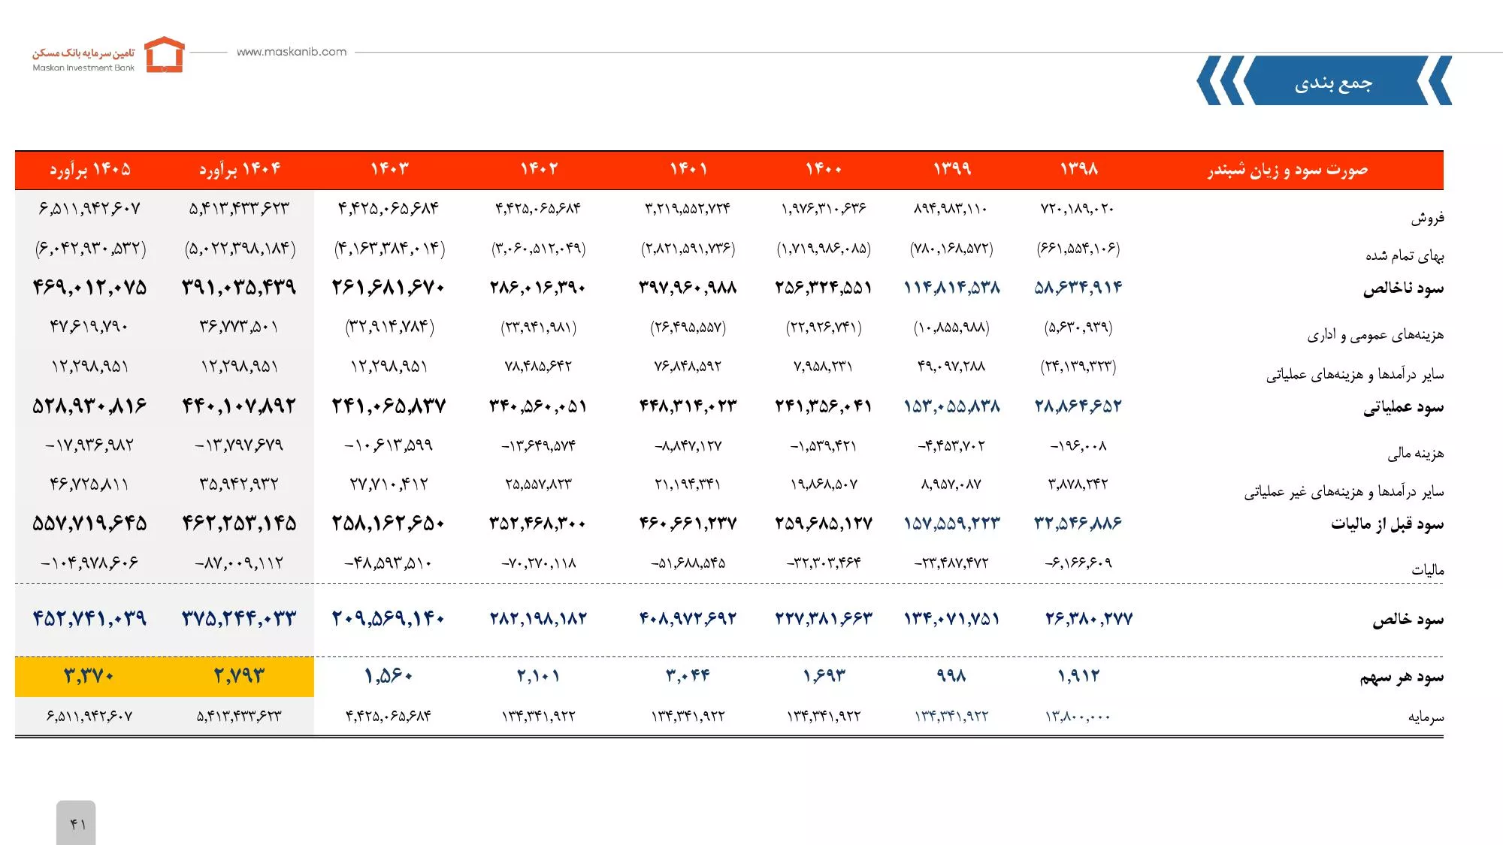Select the ۱۴۰۵ برآورد column header

pos(90,170)
